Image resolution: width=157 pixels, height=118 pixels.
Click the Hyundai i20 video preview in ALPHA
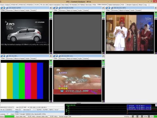pos(25,33)
